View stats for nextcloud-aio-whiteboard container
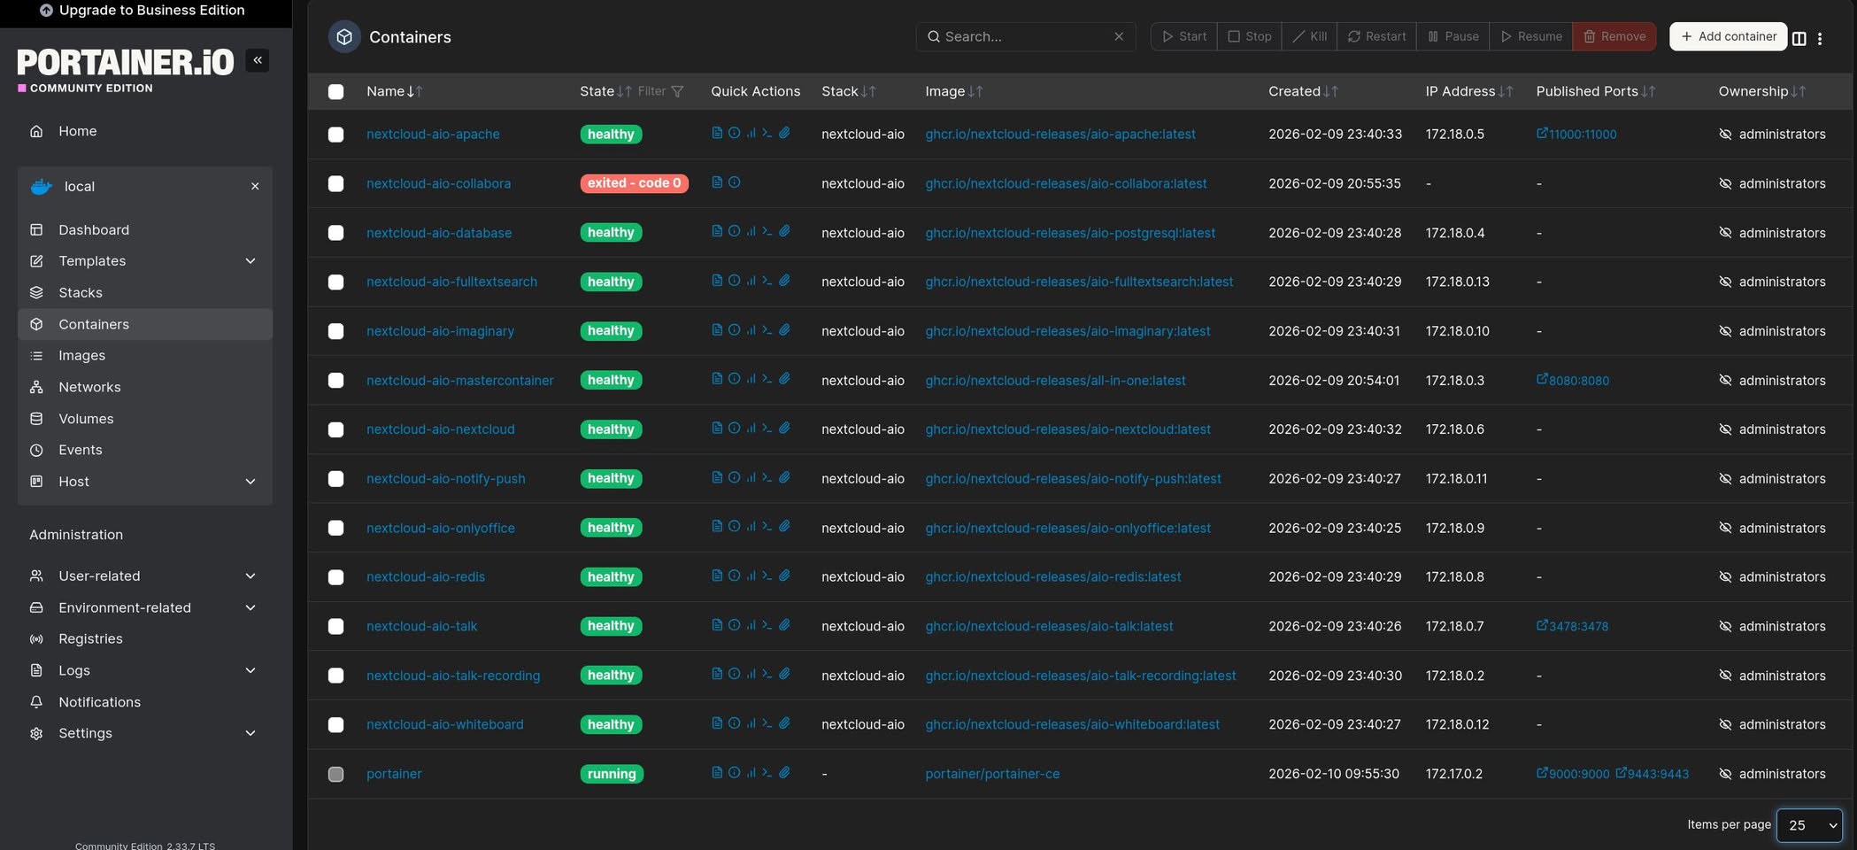The image size is (1857, 850). [751, 723]
